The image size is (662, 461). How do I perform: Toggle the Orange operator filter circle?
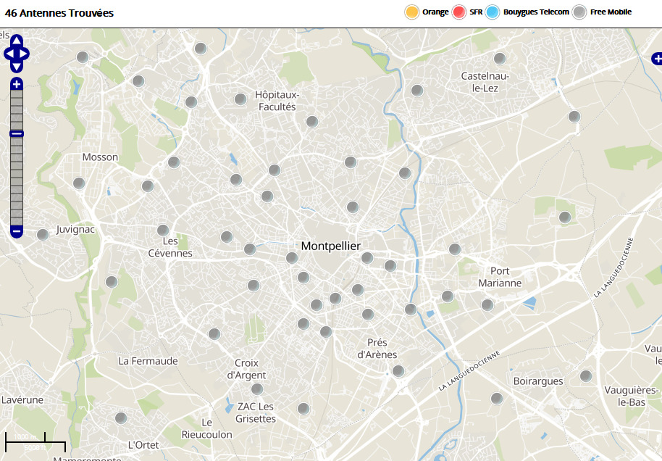[x=412, y=12]
